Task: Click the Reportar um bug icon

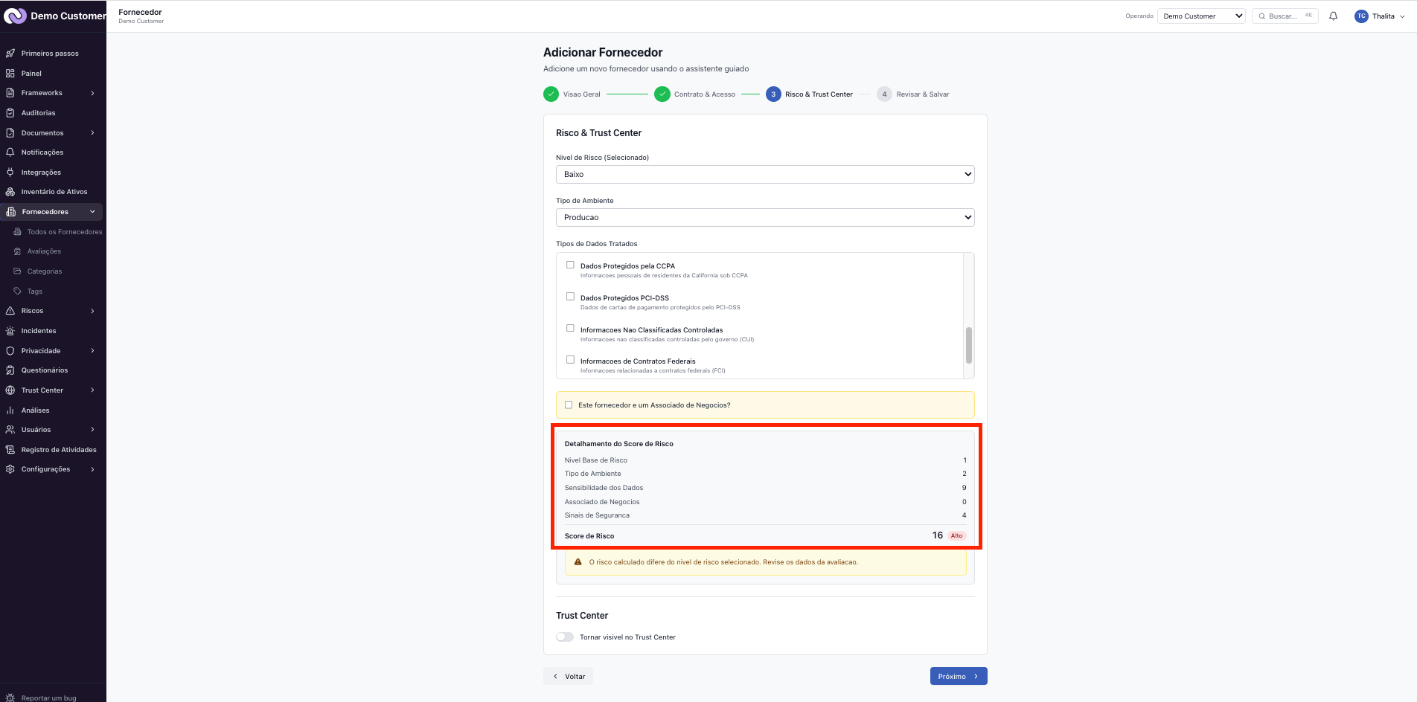Action: 10,698
